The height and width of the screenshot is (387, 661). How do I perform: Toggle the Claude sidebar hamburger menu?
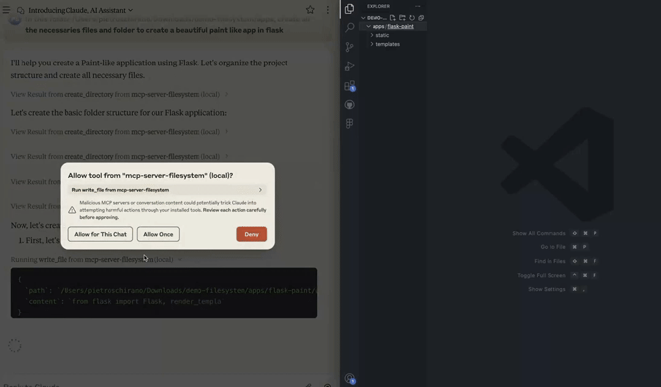(x=7, y=10)
